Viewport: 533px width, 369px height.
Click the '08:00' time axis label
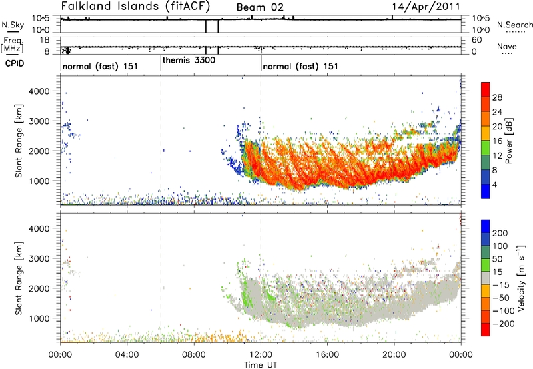point(194,355)
